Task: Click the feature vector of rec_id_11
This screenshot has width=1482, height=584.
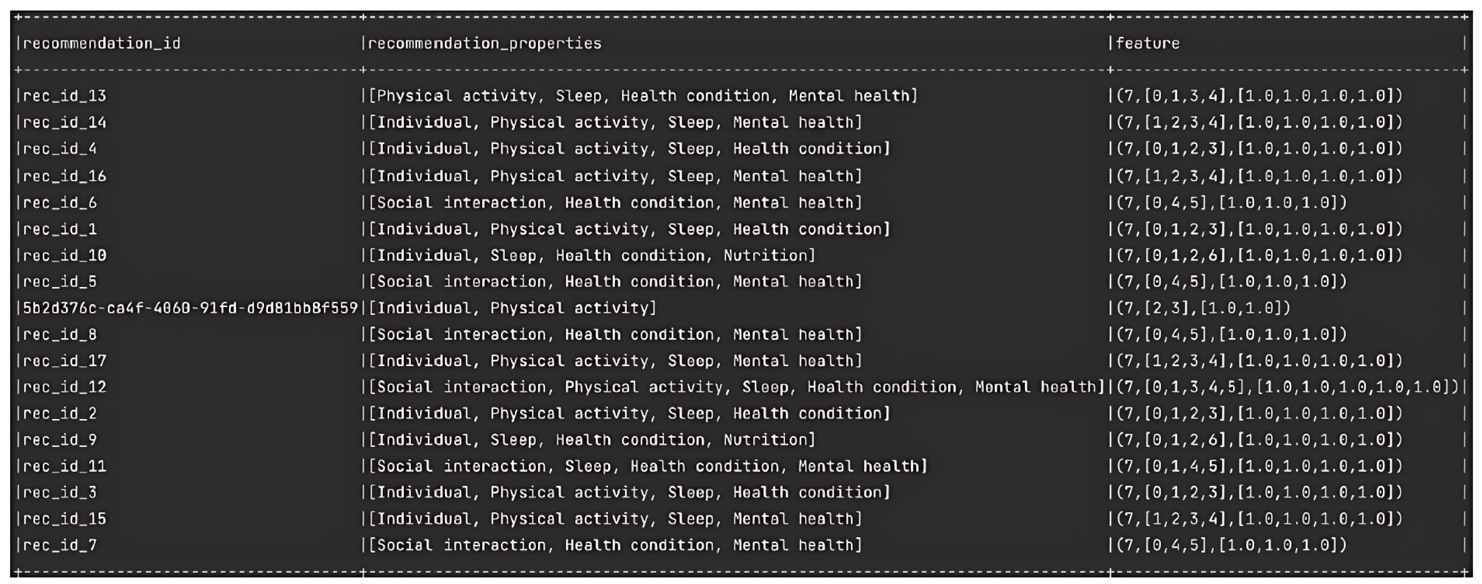Action: (x=1260, y=465)
